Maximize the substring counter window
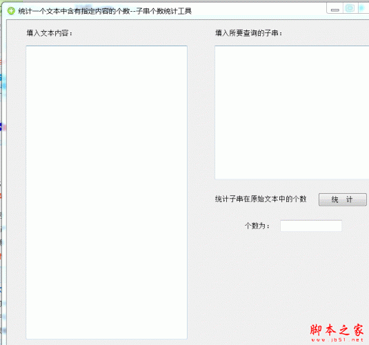369x345 pixels. 350,8
